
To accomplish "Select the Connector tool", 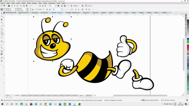I will pos(1,48).
